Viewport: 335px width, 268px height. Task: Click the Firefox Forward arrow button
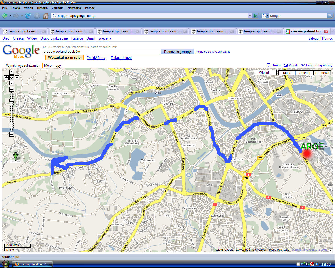click(x=16, y=16)
